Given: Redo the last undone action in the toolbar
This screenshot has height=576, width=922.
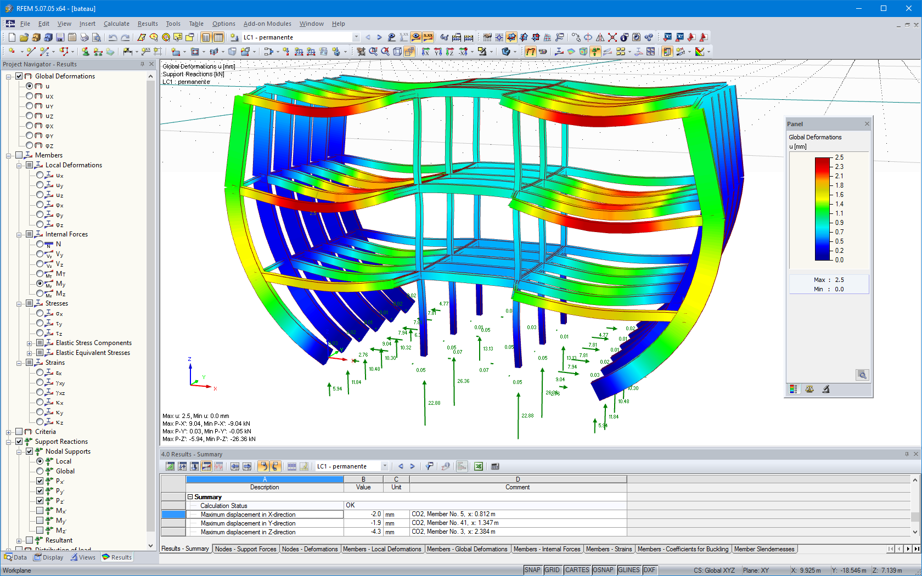Looking at the screenshot, I should (x=125, y=37).
